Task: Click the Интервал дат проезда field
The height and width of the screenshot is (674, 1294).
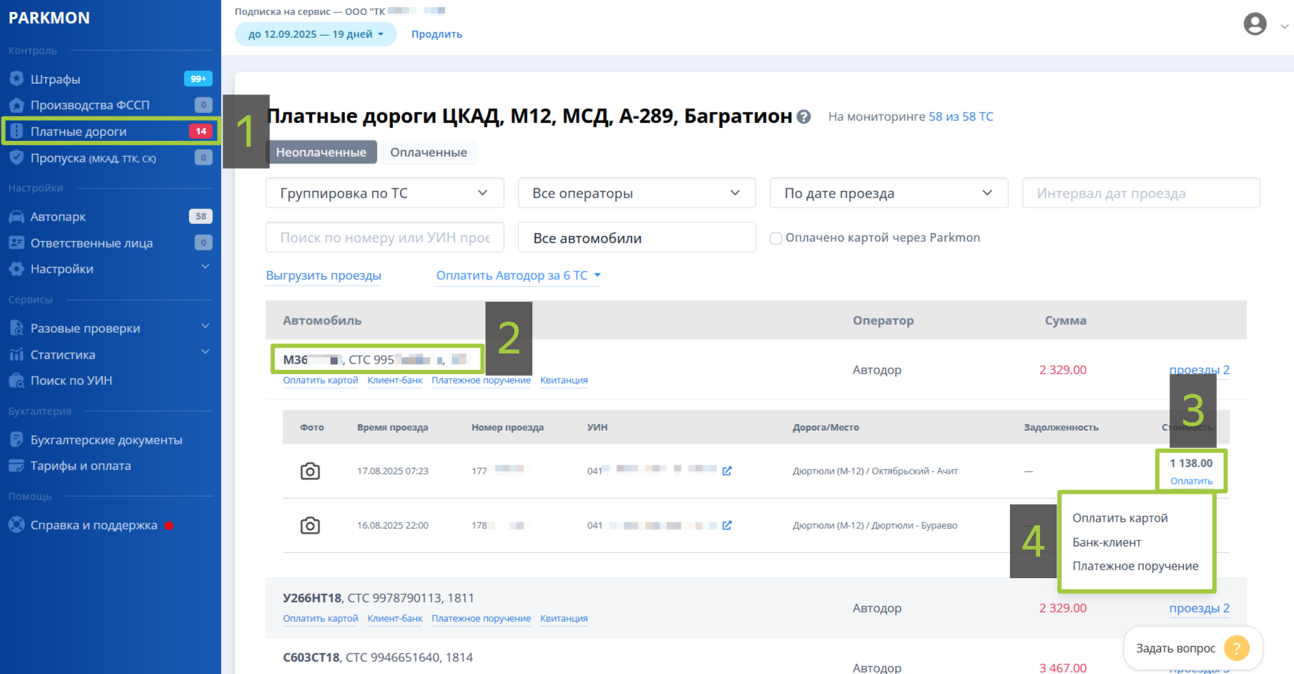Action: 1141,193
